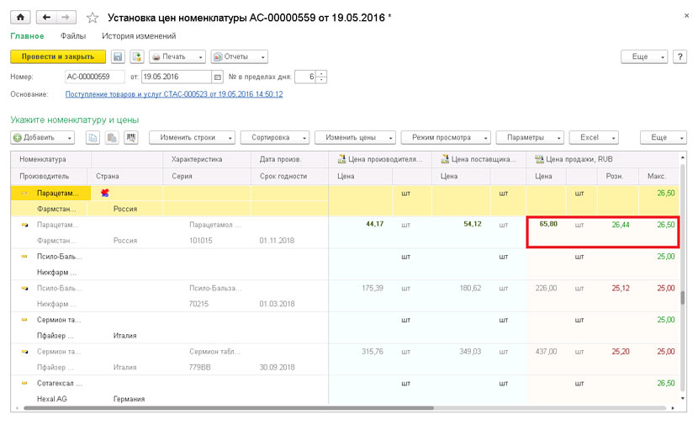Star this document as favorite
This screenshot has height=425, width=698.
click(93, 18)
